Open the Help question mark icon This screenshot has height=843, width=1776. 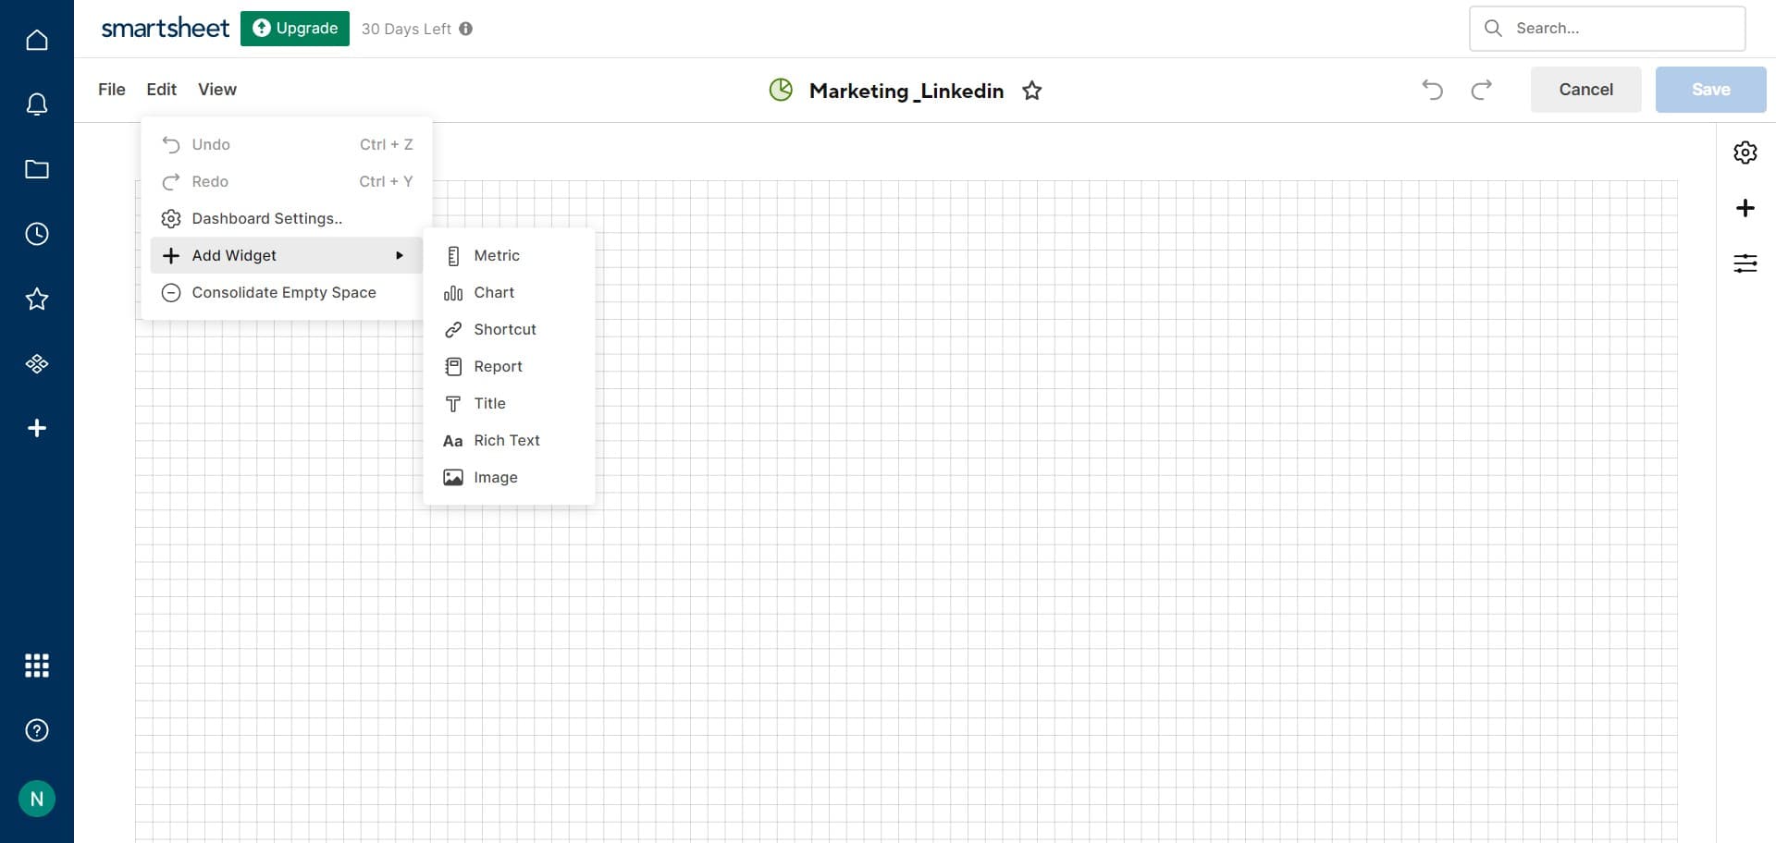click(x=36, y=729)
